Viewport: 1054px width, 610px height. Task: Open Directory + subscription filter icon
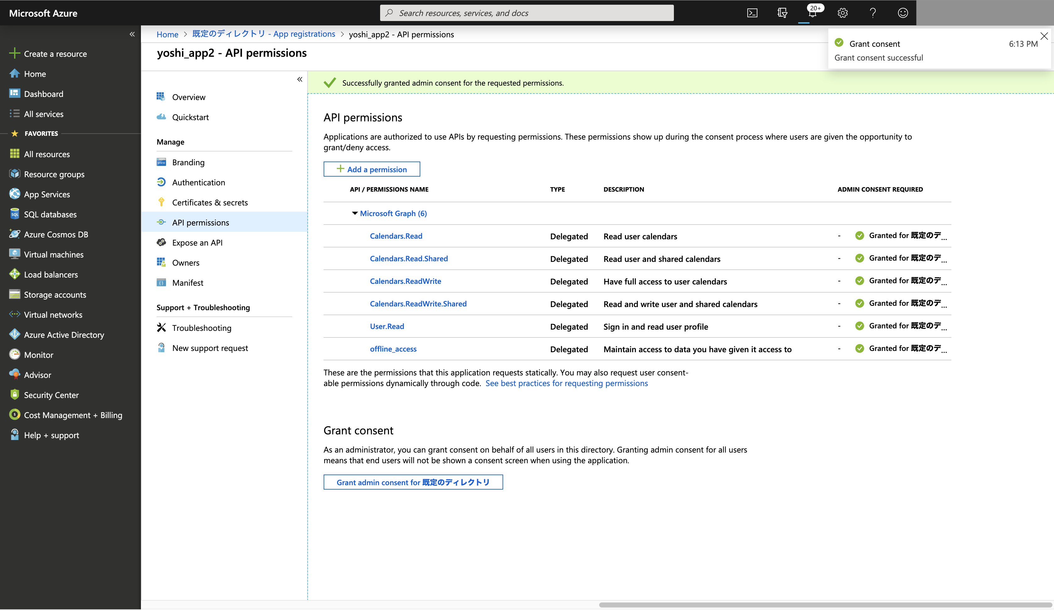tap(782, 13)
